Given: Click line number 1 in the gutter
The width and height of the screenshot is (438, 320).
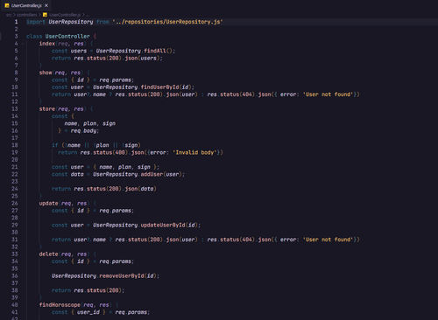Looking at the screenshot, I should (16, 22).
